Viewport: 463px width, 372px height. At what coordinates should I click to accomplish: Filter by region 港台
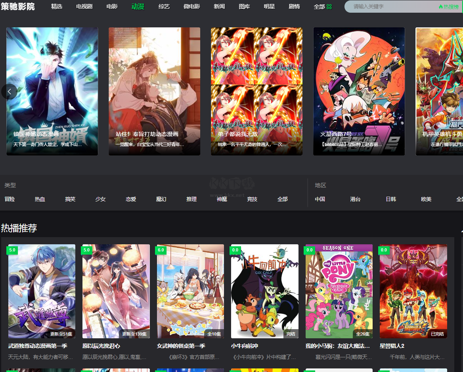coord(356,199)
